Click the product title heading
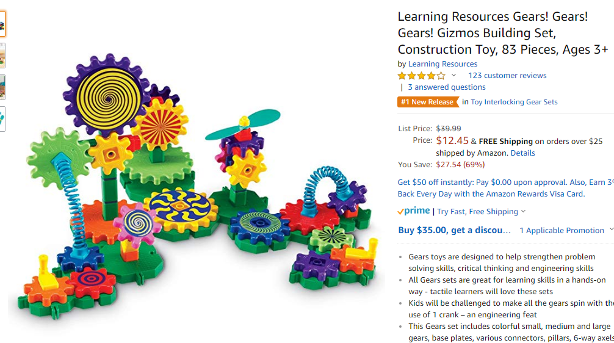614x343 pixels. pyautogui.click(x=503, y=33)
